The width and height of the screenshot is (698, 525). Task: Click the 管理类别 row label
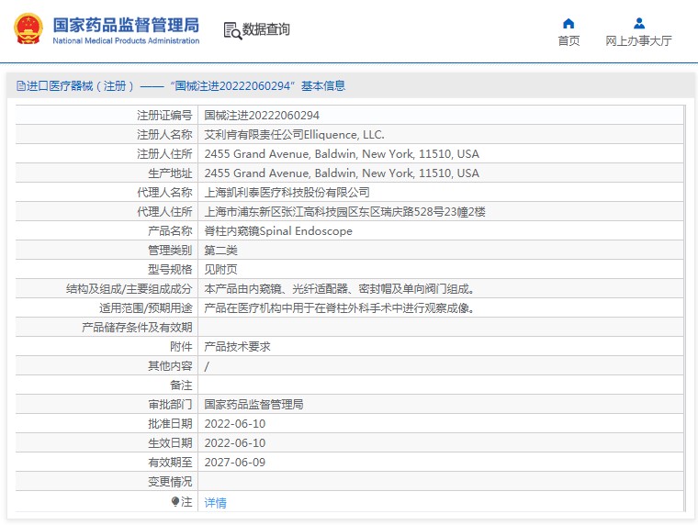tap(170, 250)
